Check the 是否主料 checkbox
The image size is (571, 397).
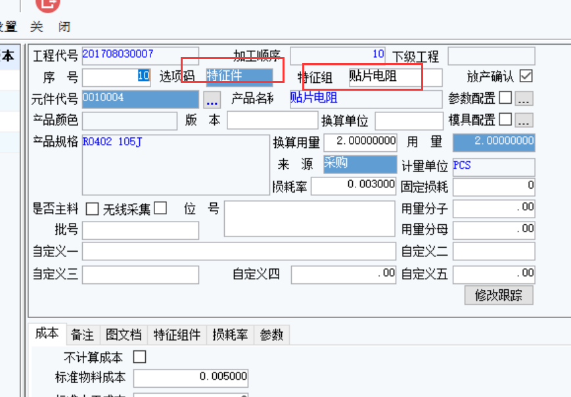93,209
